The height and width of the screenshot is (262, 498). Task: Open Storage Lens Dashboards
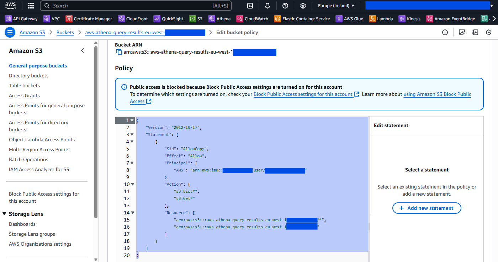pos(22,224)
